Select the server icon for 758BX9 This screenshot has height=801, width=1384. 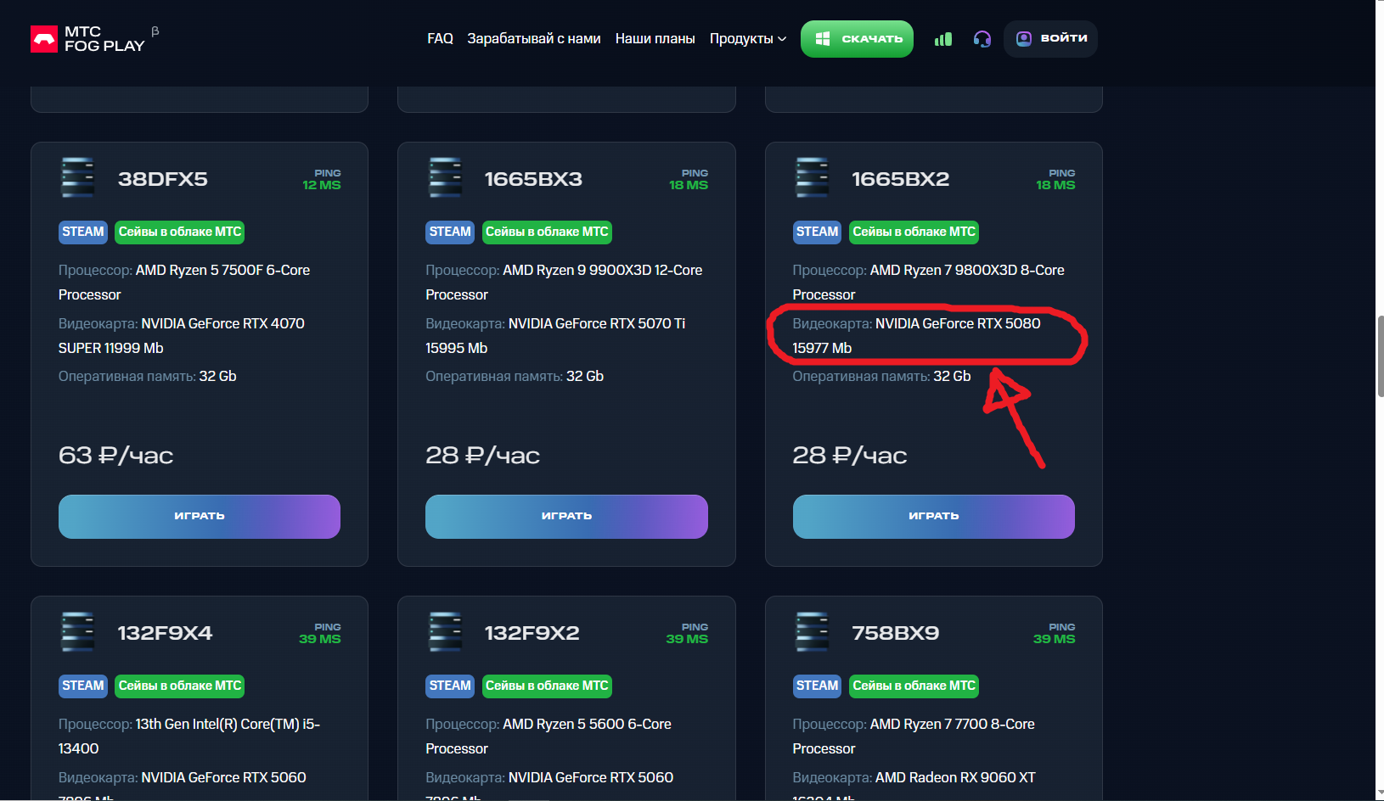click(813, 632)
